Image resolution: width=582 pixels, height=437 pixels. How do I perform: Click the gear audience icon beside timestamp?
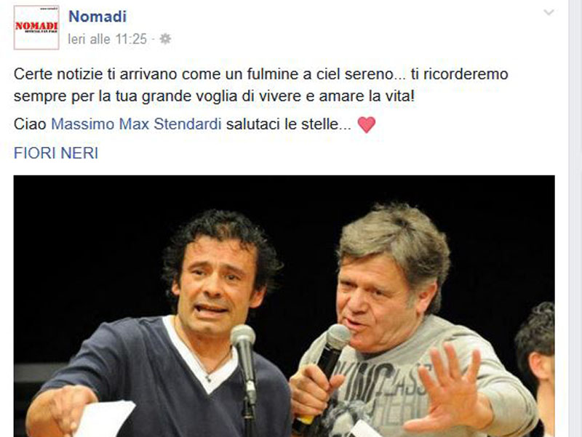[165, 39]
